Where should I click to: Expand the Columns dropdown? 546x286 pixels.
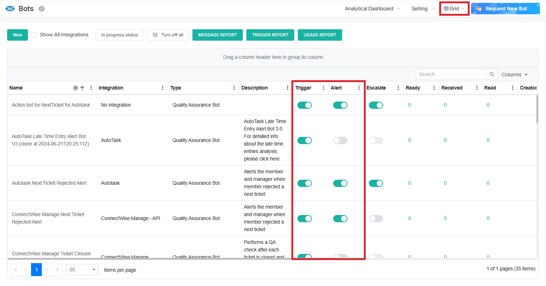515,75
